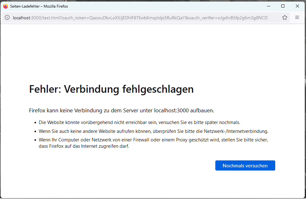The height and width of the screenshot is (199, 306).
Task: Click the window title Seiten-Ladefehler – Mozilla Firefox
Action: pos(39,6)
